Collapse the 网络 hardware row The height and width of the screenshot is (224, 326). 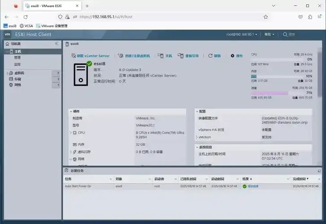pos(70,159)
